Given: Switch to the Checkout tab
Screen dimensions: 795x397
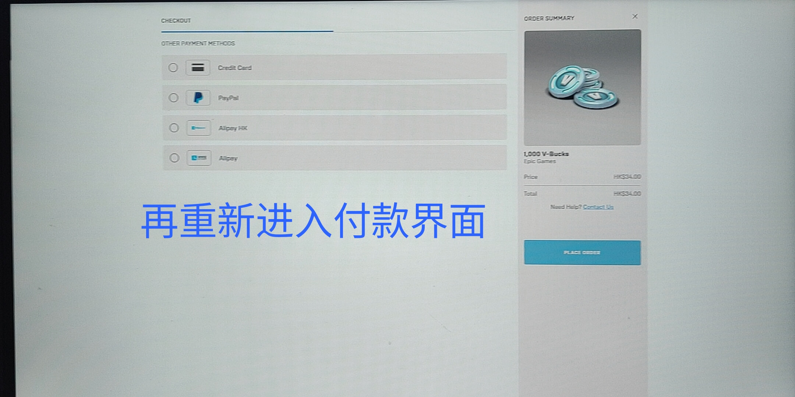Looking at the screenshot, I should (x=176, y=21).
